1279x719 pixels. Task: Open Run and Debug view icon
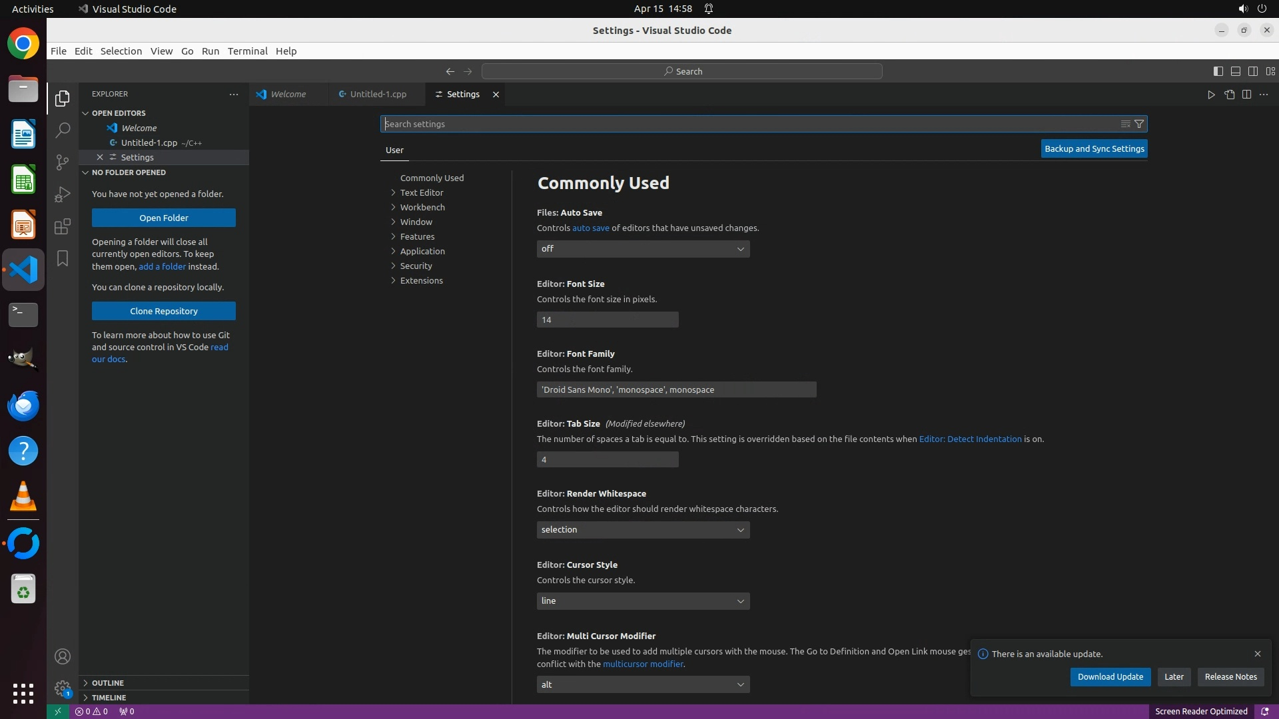63,194
